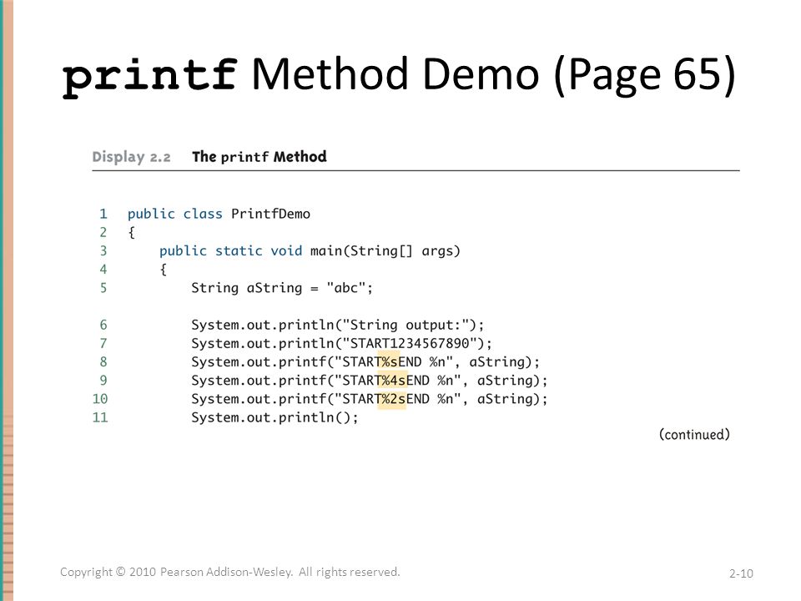Image resolution: width=801 pixels, height=601 pixels.
Task: Click the 'Display 2.2' label
Action: pyautogui.click(x=131, y=156)
